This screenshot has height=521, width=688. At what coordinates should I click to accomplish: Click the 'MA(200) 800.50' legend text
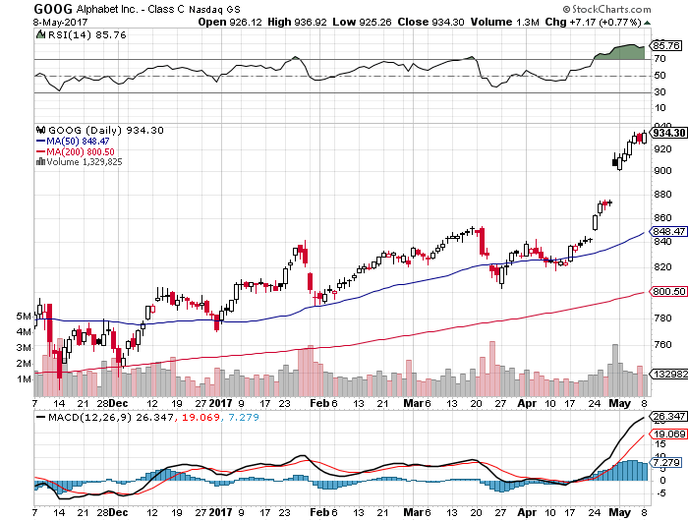[x=81, y=151]
